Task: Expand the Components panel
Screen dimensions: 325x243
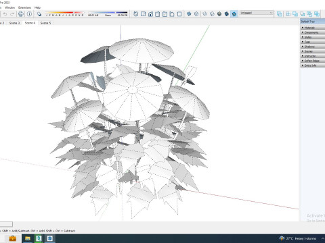Action: pyautogui.click(x=313, y=32)
